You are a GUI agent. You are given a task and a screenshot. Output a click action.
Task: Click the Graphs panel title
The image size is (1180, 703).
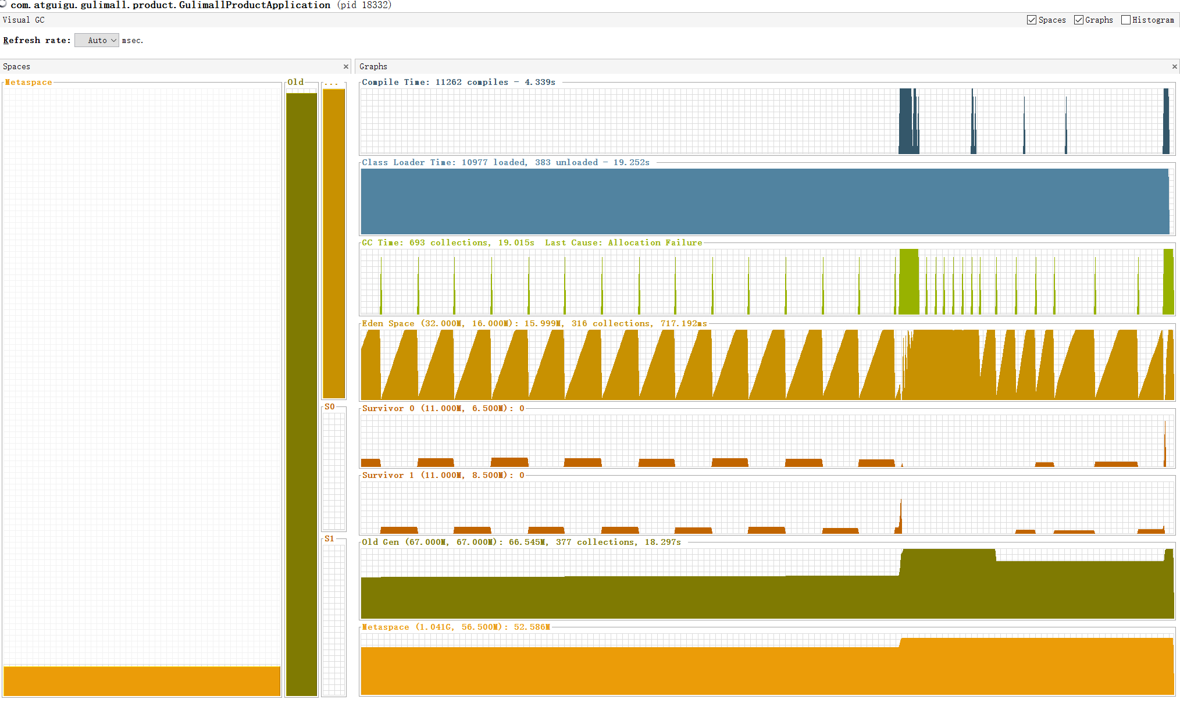point(373,67)
